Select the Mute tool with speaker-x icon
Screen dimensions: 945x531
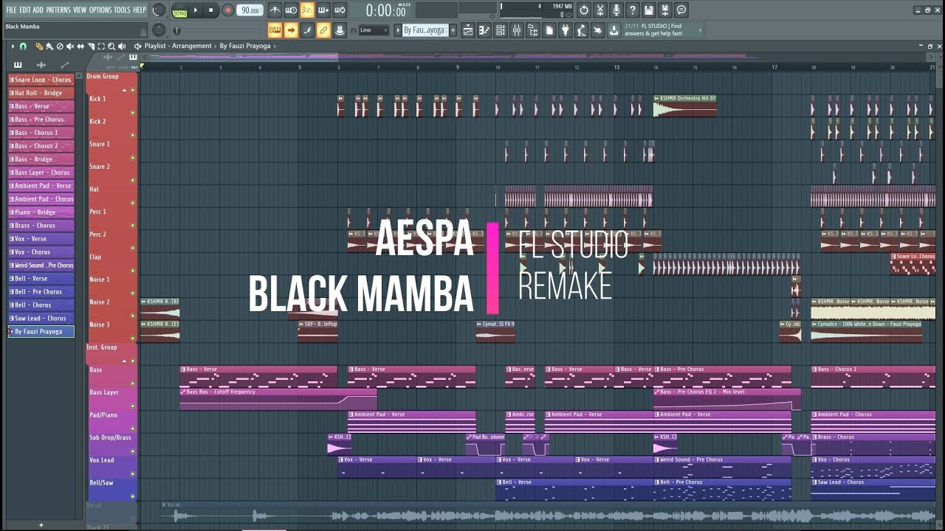(70, 46)
